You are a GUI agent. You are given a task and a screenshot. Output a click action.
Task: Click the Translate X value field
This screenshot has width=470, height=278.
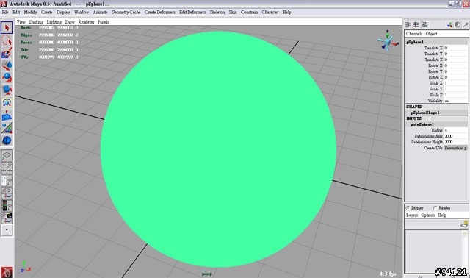(x=455, y=48)
